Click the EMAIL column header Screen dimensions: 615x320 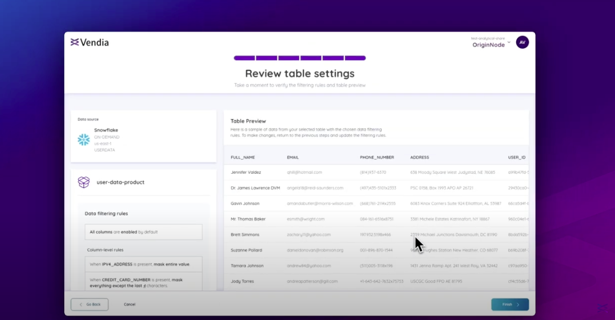pyautogui.click(x=293, y=157)
